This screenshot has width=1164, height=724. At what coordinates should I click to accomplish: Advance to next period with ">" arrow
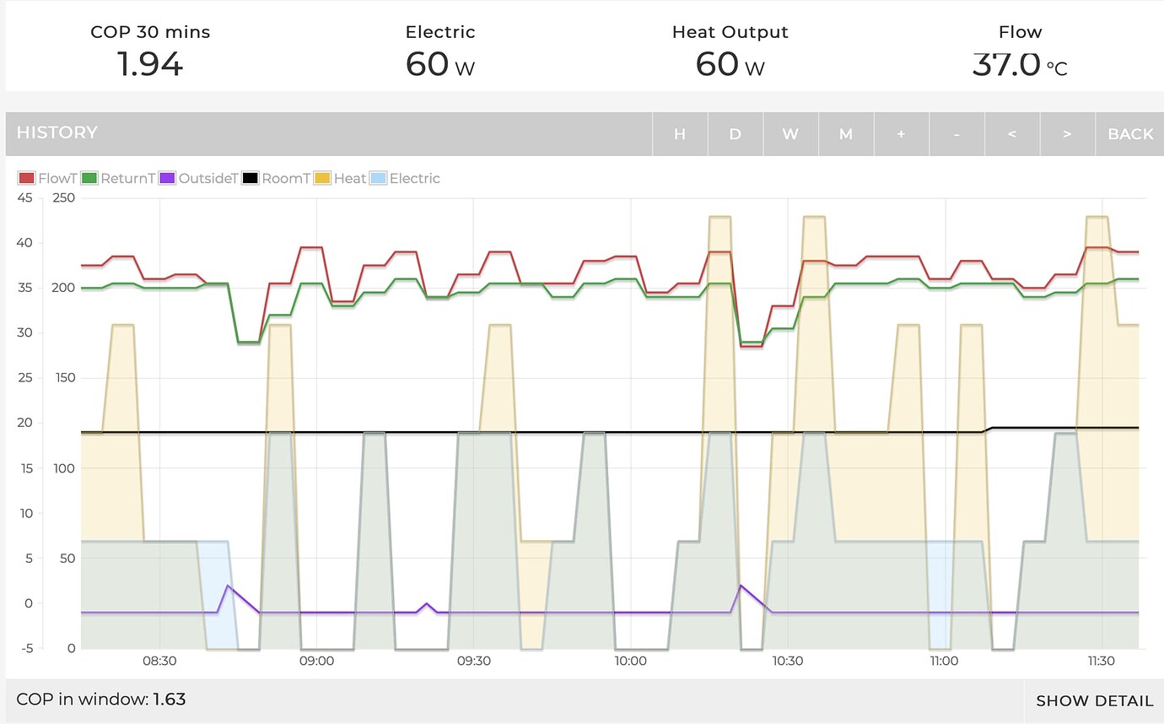point(1067,133)
